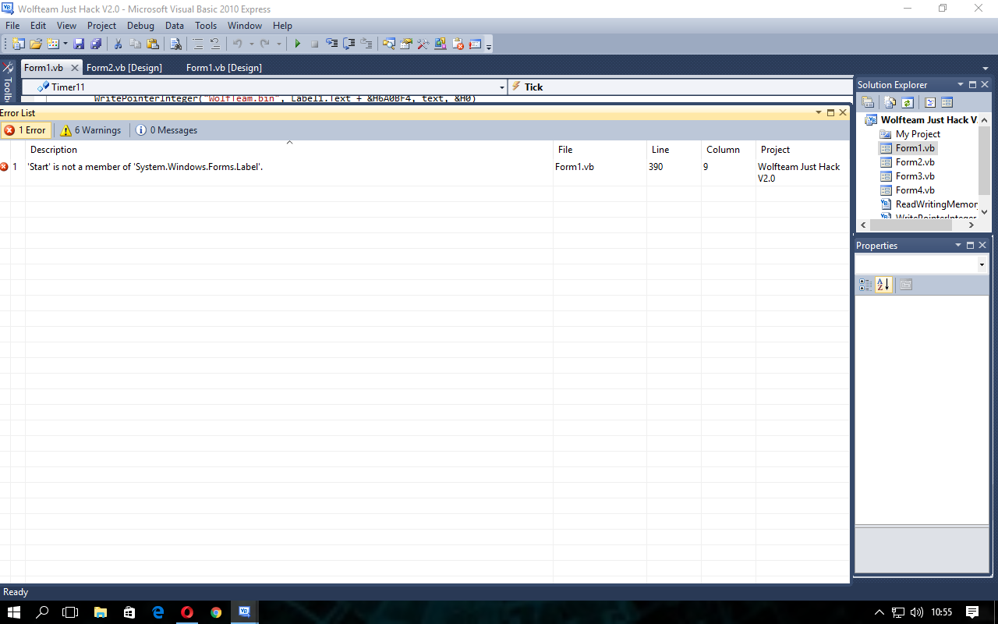Click the Cut scissors icon
The width and height of the screenshot is (998, 624).
[119, 44]
